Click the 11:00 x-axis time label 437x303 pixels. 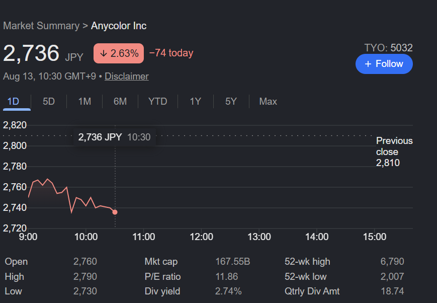tap(143, 237)
